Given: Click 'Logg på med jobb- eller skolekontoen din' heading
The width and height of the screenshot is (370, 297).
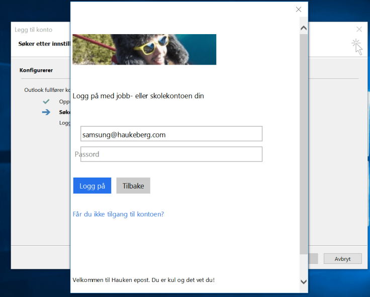Looking at the screenshot, I should [138, 96].
